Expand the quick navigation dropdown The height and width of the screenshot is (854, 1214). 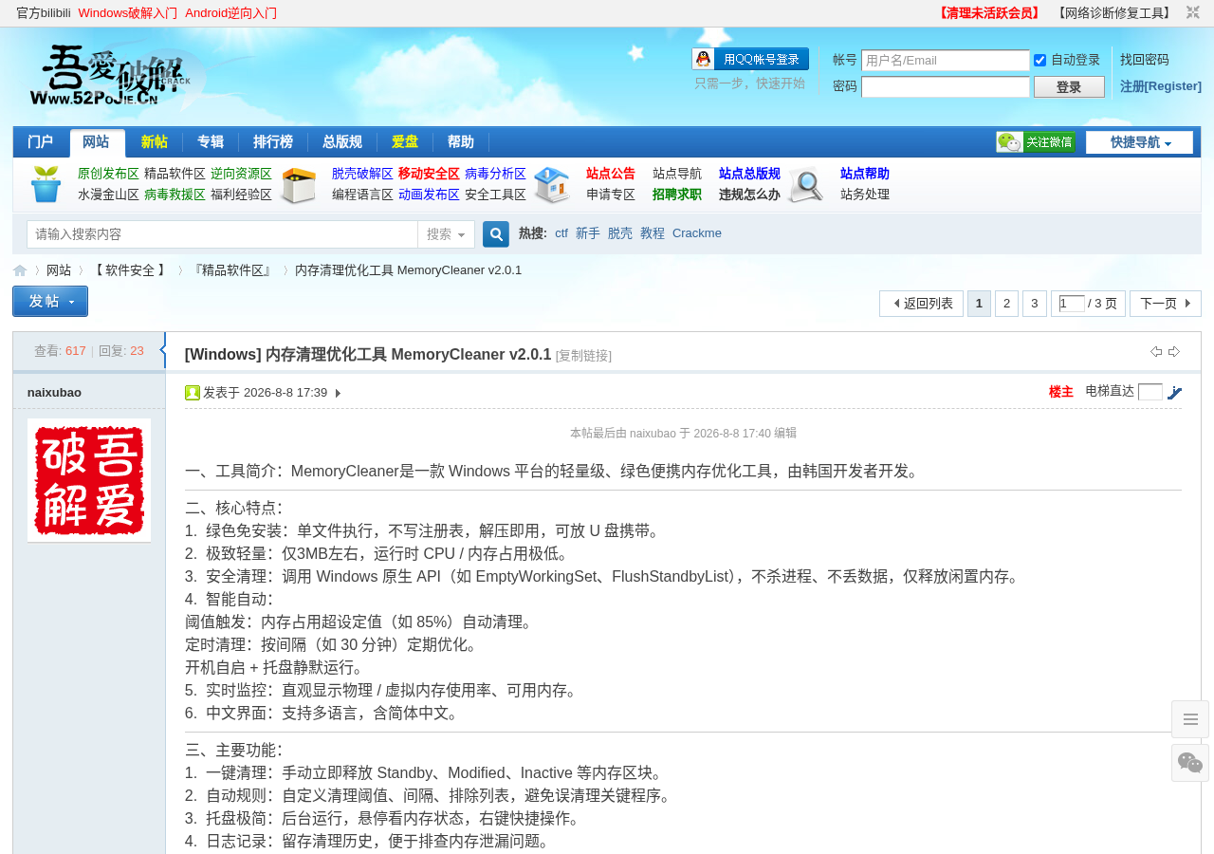click(x=1139, y=142)
